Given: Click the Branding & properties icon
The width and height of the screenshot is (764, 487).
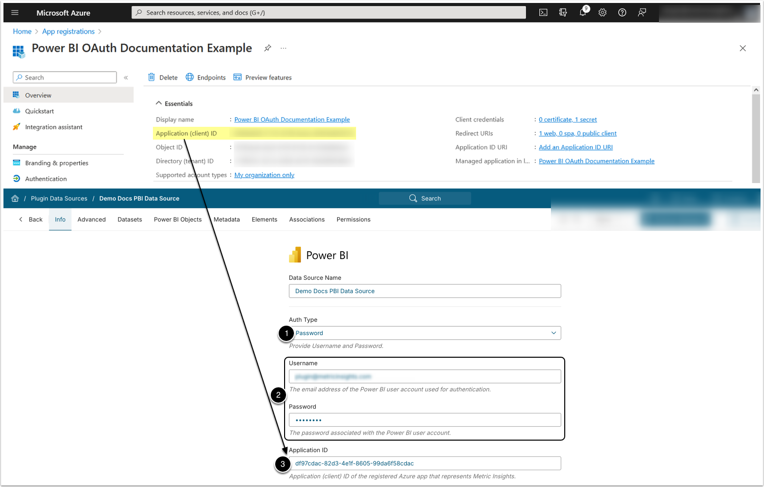Looking at the screenshot, I should (16, 163).
